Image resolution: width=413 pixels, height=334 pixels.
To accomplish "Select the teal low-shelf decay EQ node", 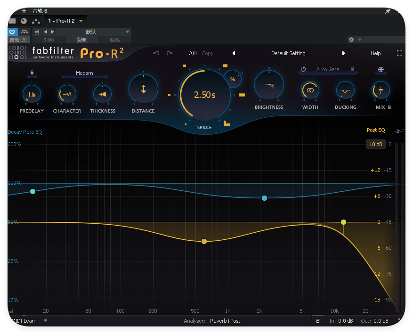I will click(x=32, y=192).
